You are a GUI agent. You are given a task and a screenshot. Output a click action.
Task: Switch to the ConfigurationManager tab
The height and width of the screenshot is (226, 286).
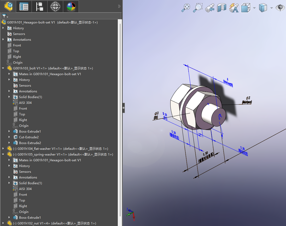(39, 6)
